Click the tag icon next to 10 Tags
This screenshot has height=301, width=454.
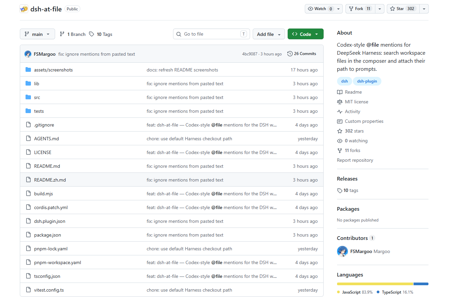pyautogui.click(x=91, y=34)
